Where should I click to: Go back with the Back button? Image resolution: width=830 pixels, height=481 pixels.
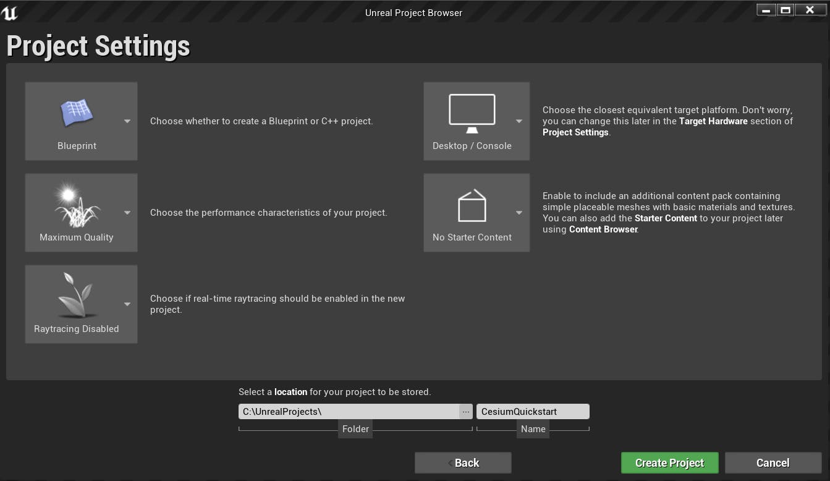(x=463, y=462)
